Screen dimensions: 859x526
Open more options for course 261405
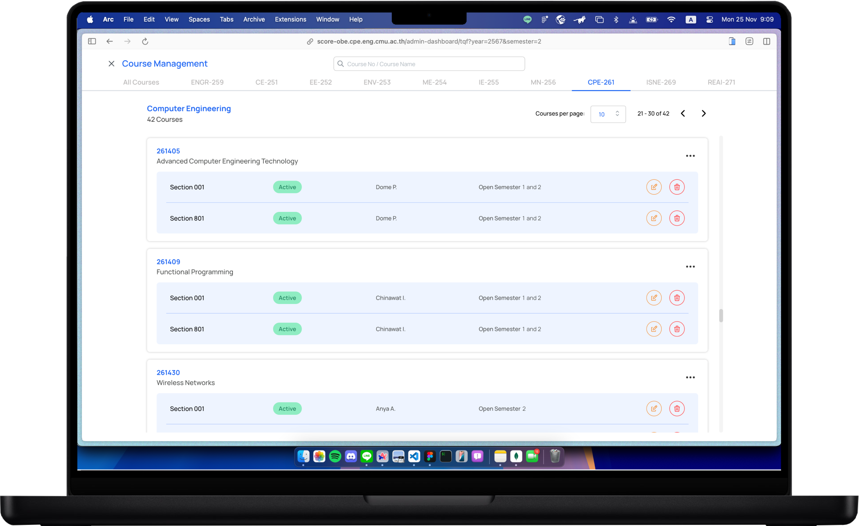tap(690, 156)
